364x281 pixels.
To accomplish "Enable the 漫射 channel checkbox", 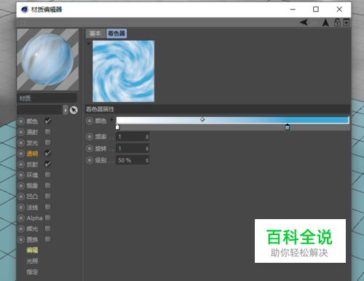I will pos(48,132).
